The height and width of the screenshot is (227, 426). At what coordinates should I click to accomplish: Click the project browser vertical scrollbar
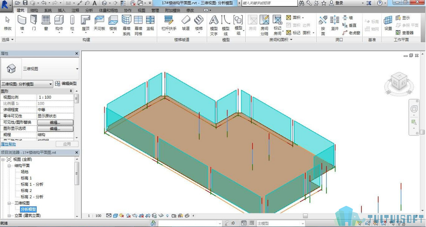(77, 173)
